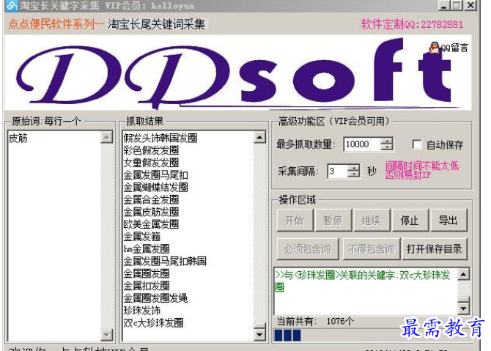This screenshot has width=491, height=351.
Task: Select 金属发圈马尾扣韩国 in the results list
Action: (165, 261)
